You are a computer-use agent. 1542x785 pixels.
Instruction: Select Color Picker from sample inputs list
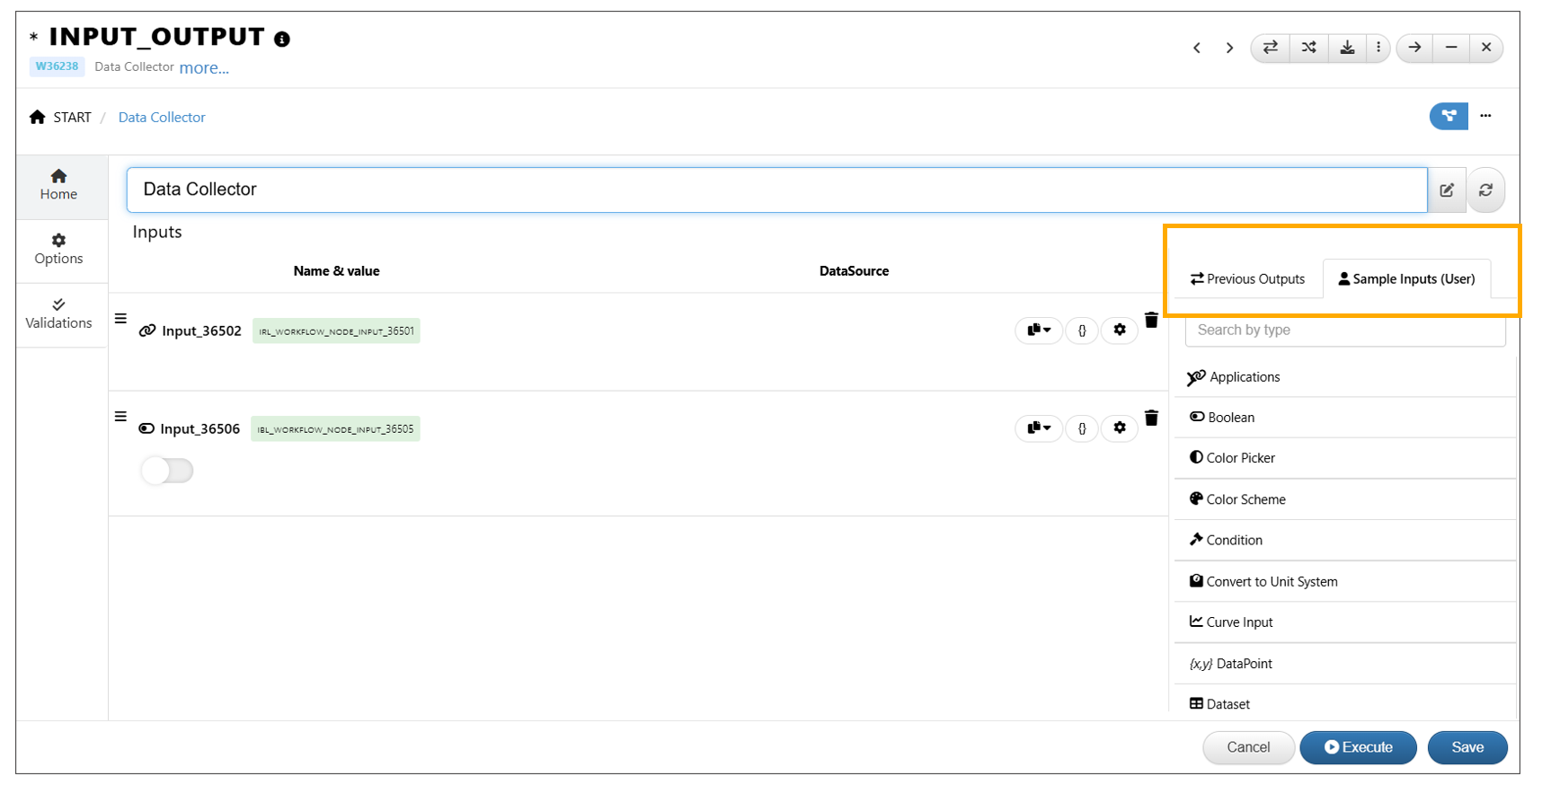1240,458
